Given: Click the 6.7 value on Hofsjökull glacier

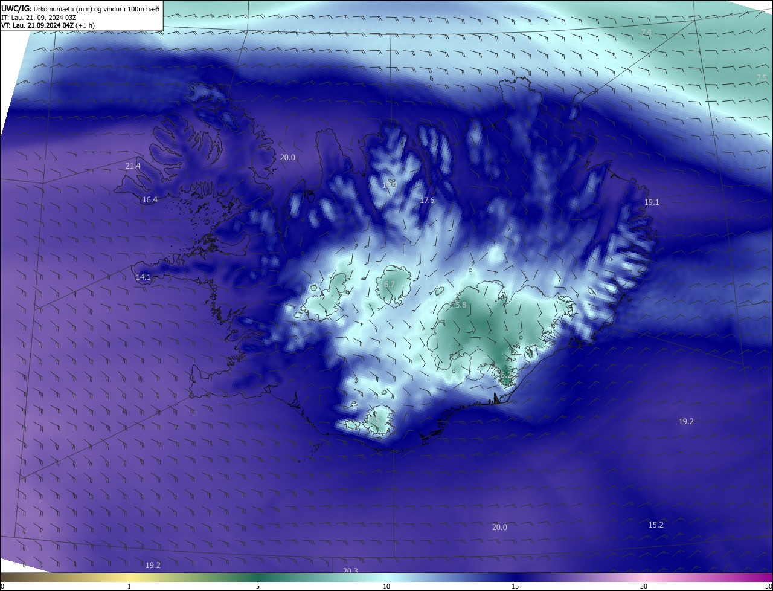Looking at the screenshot, I should 390,284.
